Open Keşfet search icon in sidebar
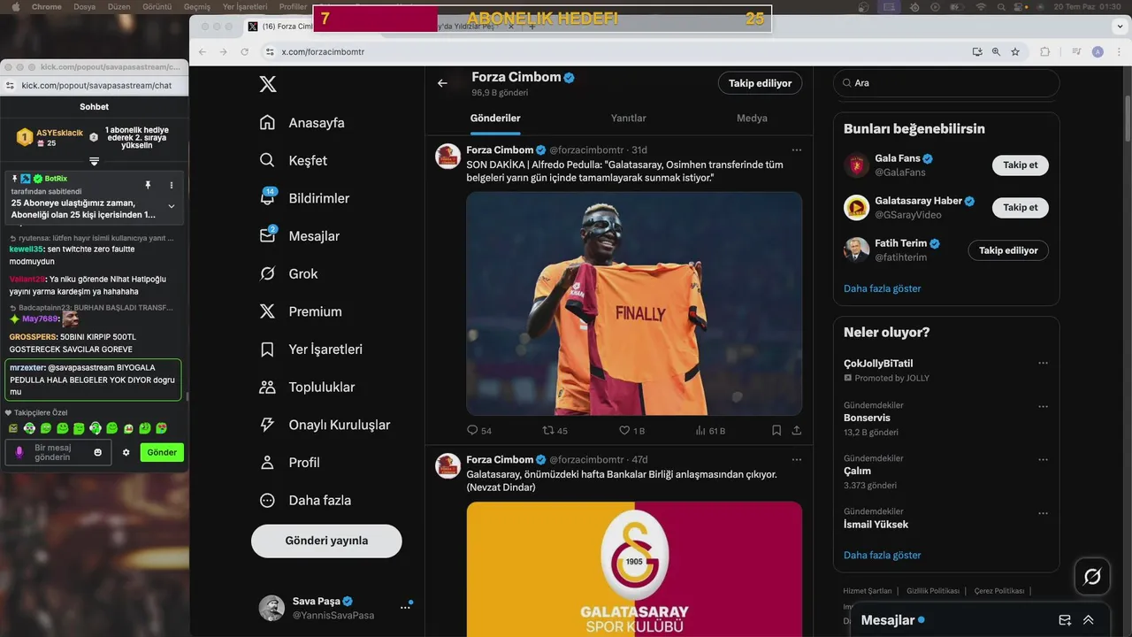The width and height of the screenshot is (1132, 637). coord(267,160)
